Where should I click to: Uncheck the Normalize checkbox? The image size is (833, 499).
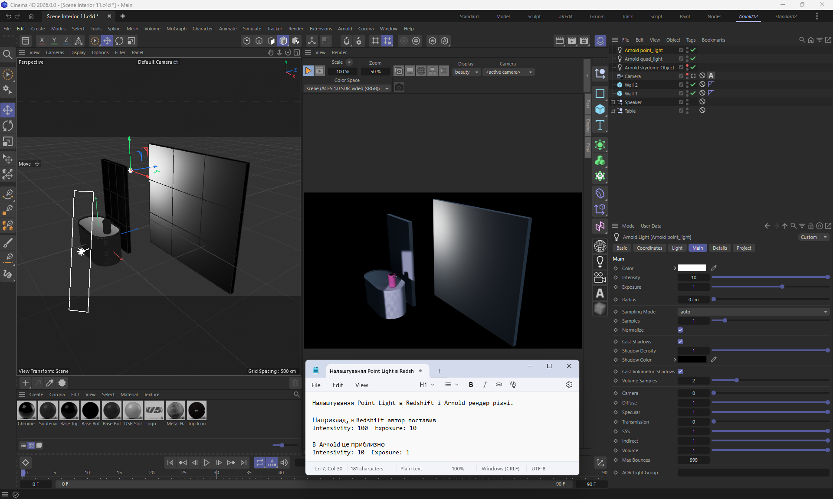[680, 330]
